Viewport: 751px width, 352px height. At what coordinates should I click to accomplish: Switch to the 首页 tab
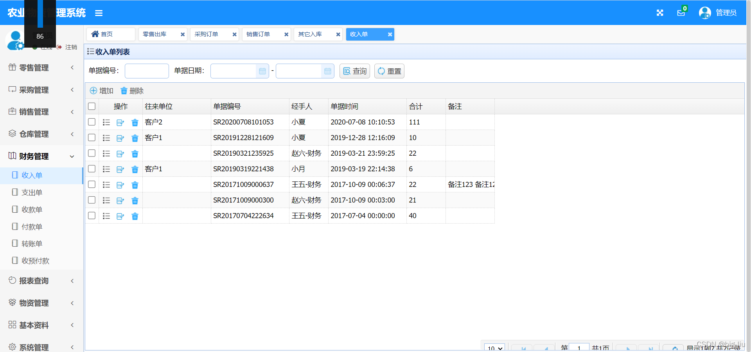[x=111, y=34]
